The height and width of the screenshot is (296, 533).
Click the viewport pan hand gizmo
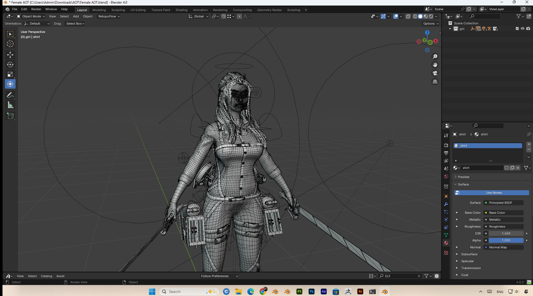(435, 65)
